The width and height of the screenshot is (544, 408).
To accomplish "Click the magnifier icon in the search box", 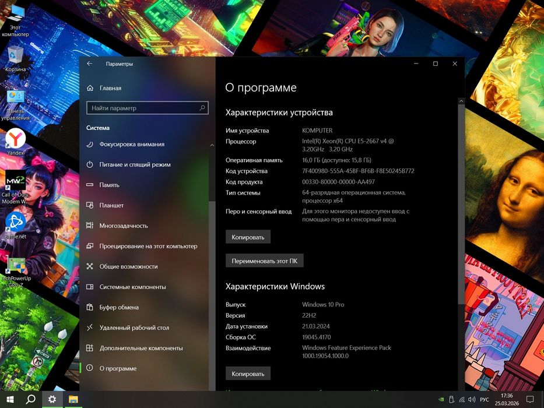I will 202,108.
